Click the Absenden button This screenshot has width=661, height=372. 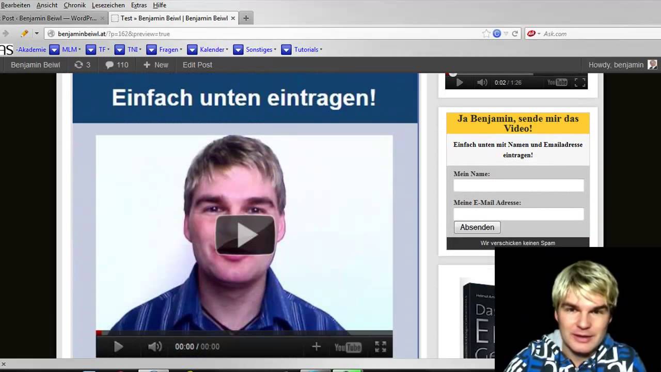pos(477,227)
